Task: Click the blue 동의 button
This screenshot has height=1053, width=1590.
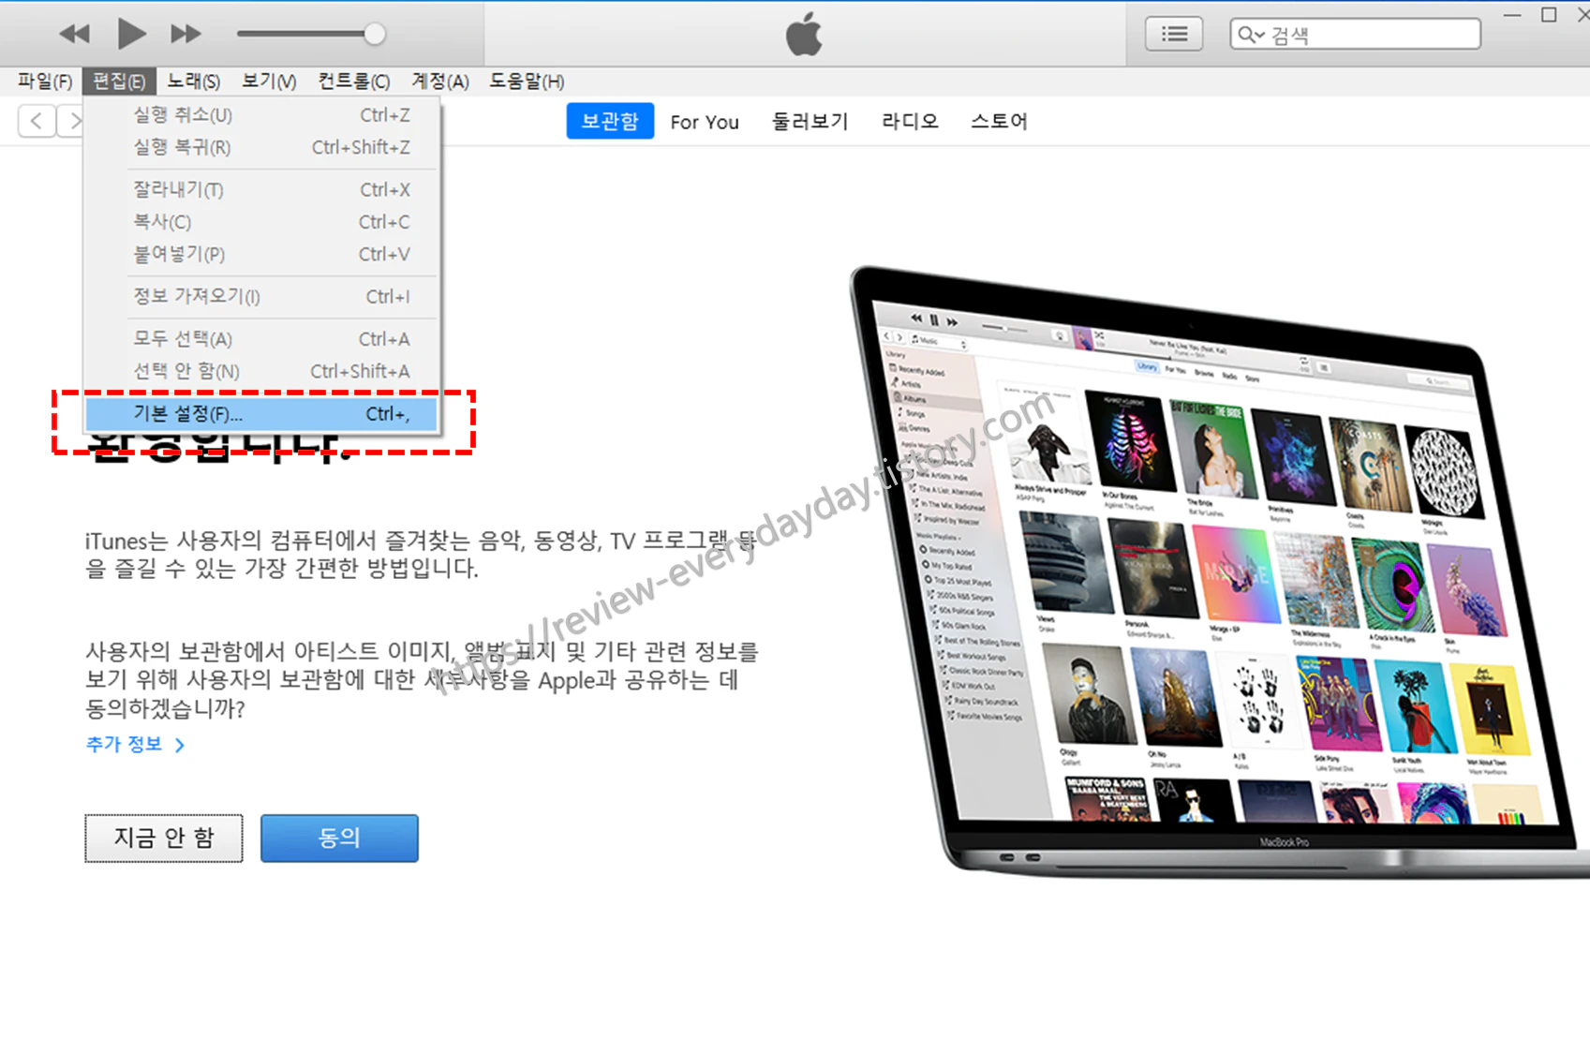Action: click(x=339, y=838)
